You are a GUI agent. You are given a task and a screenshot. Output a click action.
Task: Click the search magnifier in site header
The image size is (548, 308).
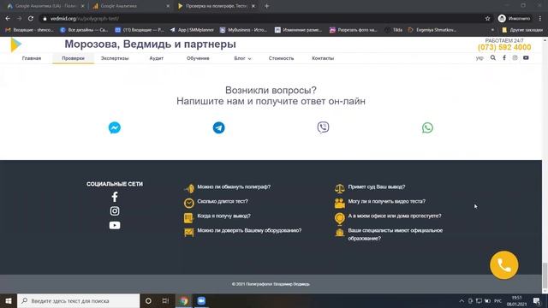click(493, 58)
